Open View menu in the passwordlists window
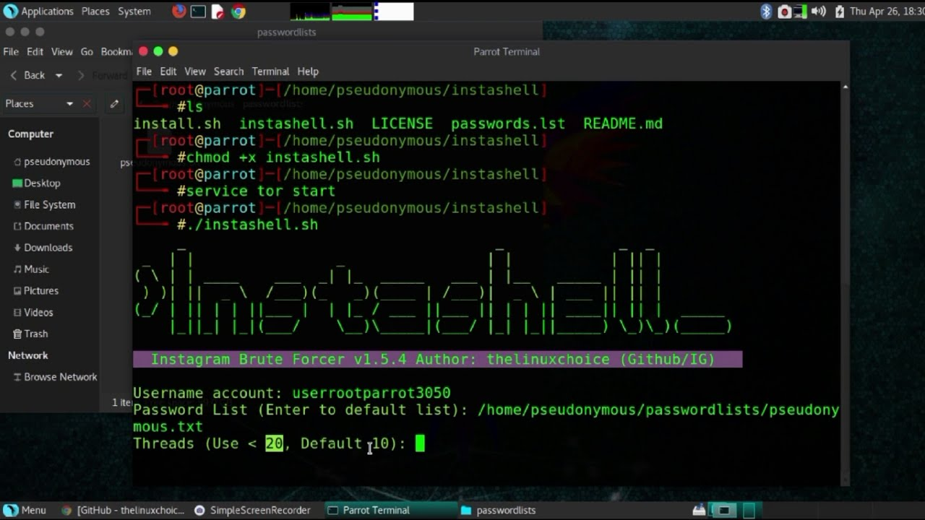925x520 pixels. [61, 52]
